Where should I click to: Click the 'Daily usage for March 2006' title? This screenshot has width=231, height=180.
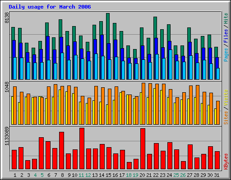50,7
